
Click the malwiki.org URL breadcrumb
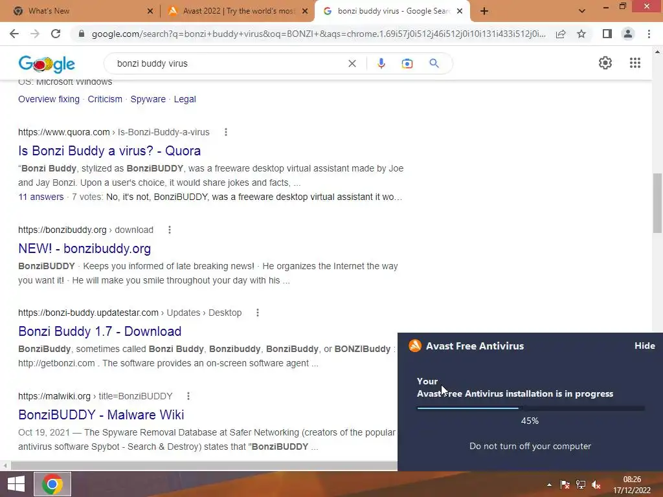click(95, 396)
